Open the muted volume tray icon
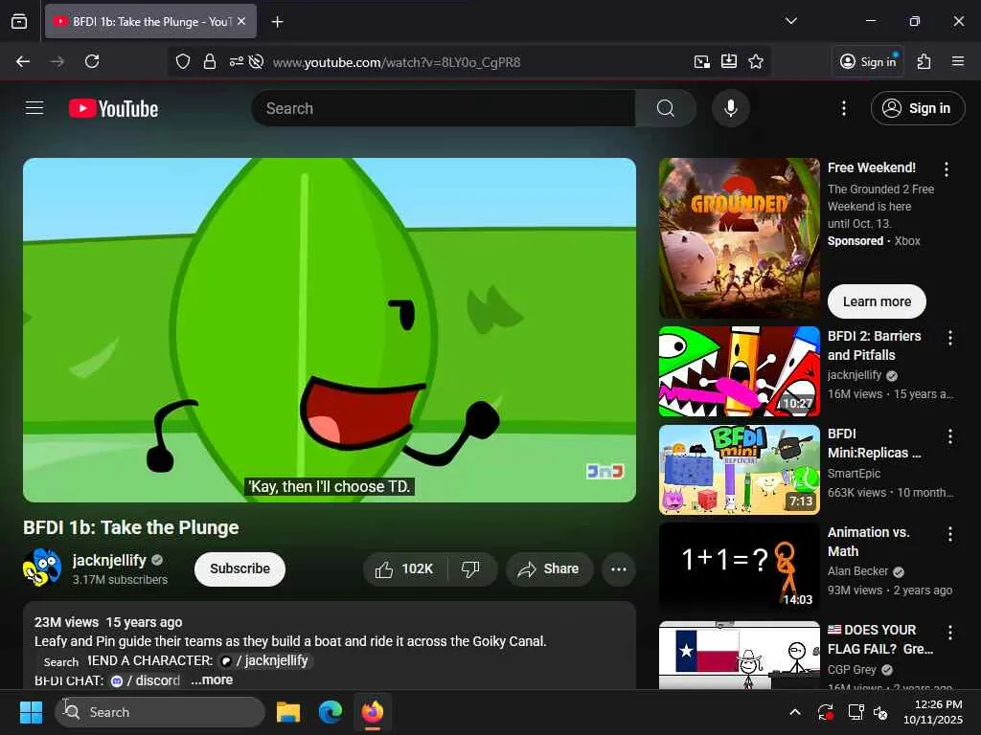The width and height of the screenshot is (981, 735). 881,712
